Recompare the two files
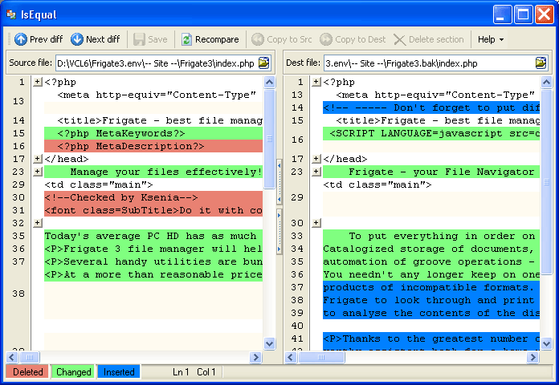 pos(210,39)
